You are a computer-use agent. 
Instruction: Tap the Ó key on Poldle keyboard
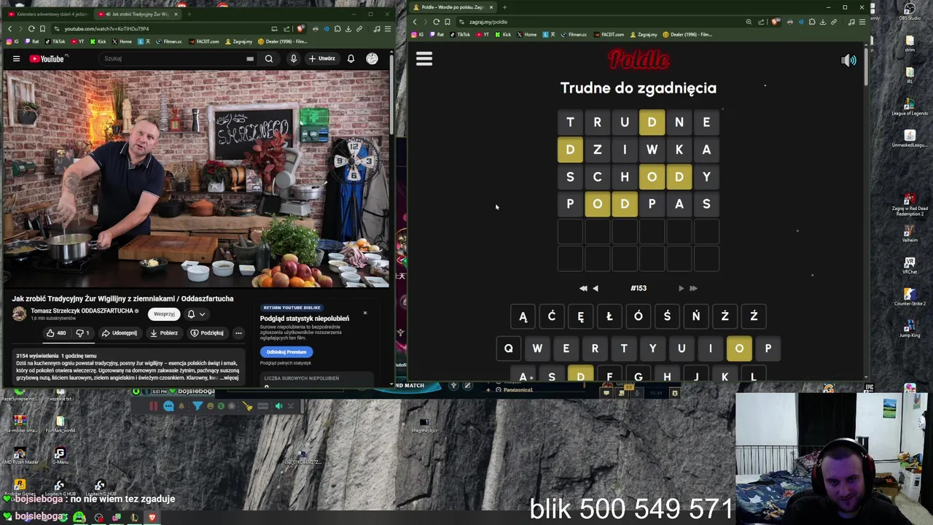(638, 316)
